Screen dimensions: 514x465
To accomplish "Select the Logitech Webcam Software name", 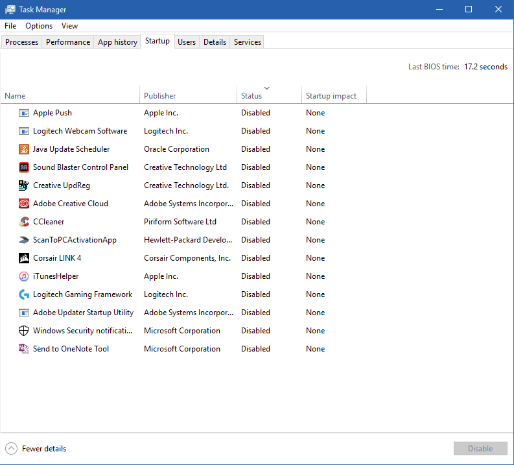I will pyautogui.click(x=80, y=131).
